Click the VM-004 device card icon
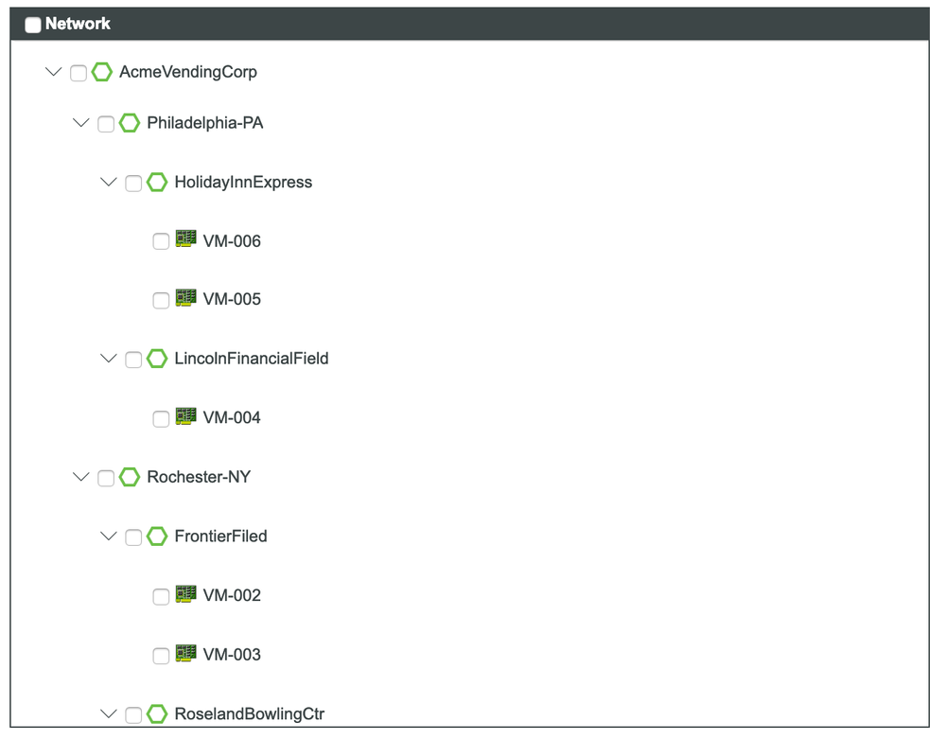Viewport: 945px width, 739px height. click(x=185, y=417)
